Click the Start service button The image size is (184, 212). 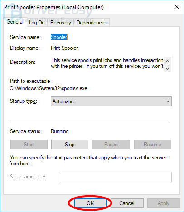pyautogui.click(x=29, y=145)
